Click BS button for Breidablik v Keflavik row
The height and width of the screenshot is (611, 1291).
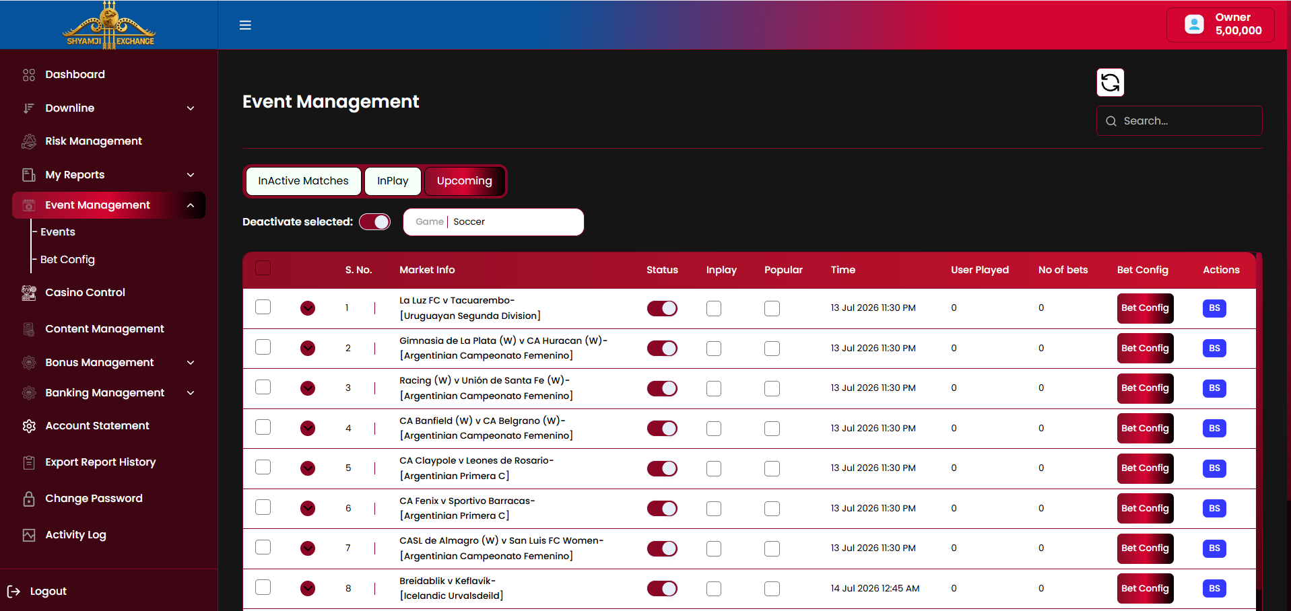pyautogui.click(x=1214, y=589)
